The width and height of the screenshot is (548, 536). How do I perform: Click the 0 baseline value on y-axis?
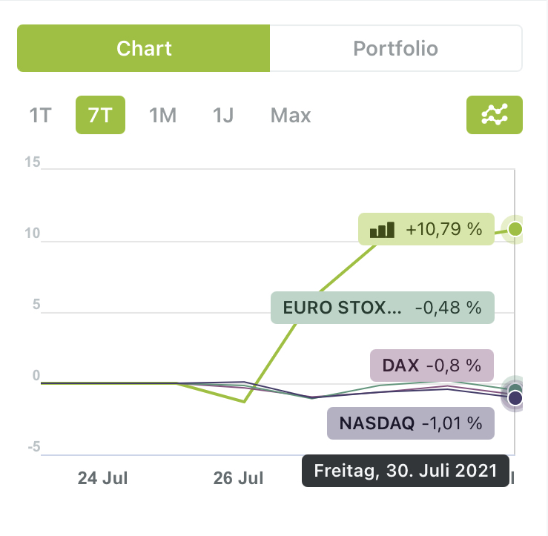(36, 376)
